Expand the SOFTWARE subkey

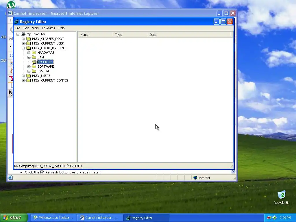point(29,67)
